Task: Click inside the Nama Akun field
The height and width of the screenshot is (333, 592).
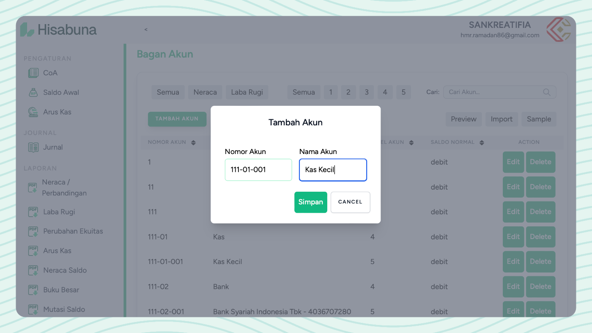Action: [x=333, y=169]
